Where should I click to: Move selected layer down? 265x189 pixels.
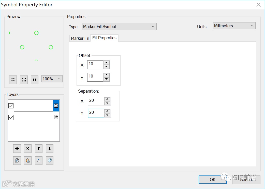pyautogui.click(x=50, y=149)
